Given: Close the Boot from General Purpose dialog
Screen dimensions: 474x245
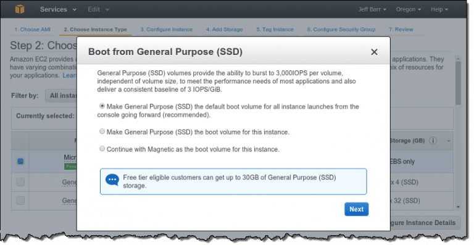Looking at the screenshot, I should coord(374,52).
